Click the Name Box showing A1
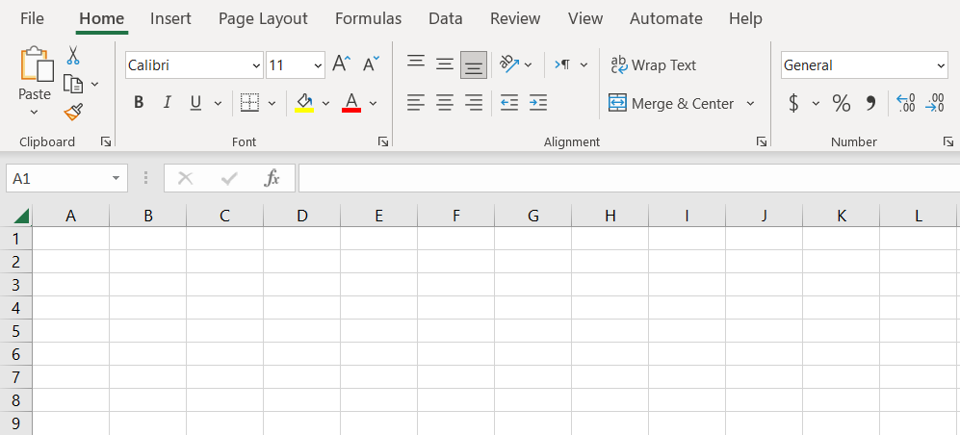 58,178
